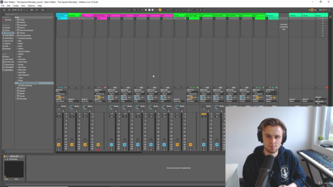Open the Create menu

(16, 6)
